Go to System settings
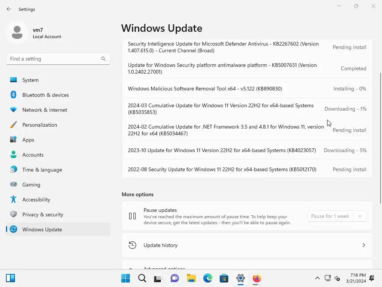382x287 pixels. (58, 80)
